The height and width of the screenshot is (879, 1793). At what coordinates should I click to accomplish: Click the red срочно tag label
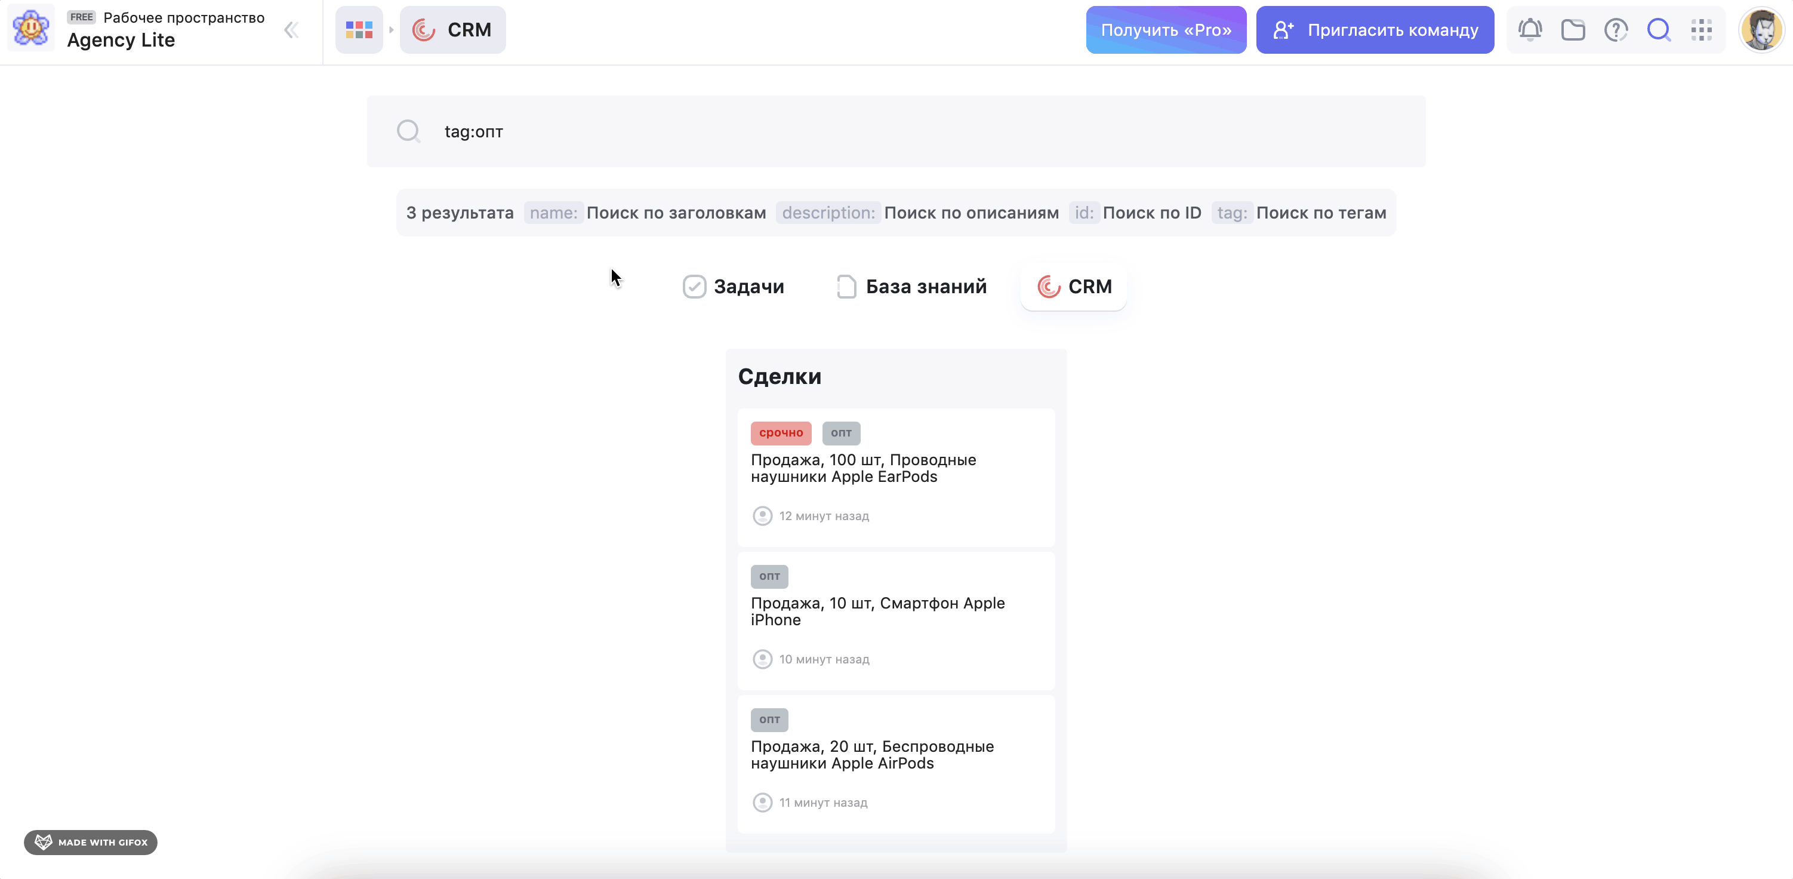(x=781, y=434)
